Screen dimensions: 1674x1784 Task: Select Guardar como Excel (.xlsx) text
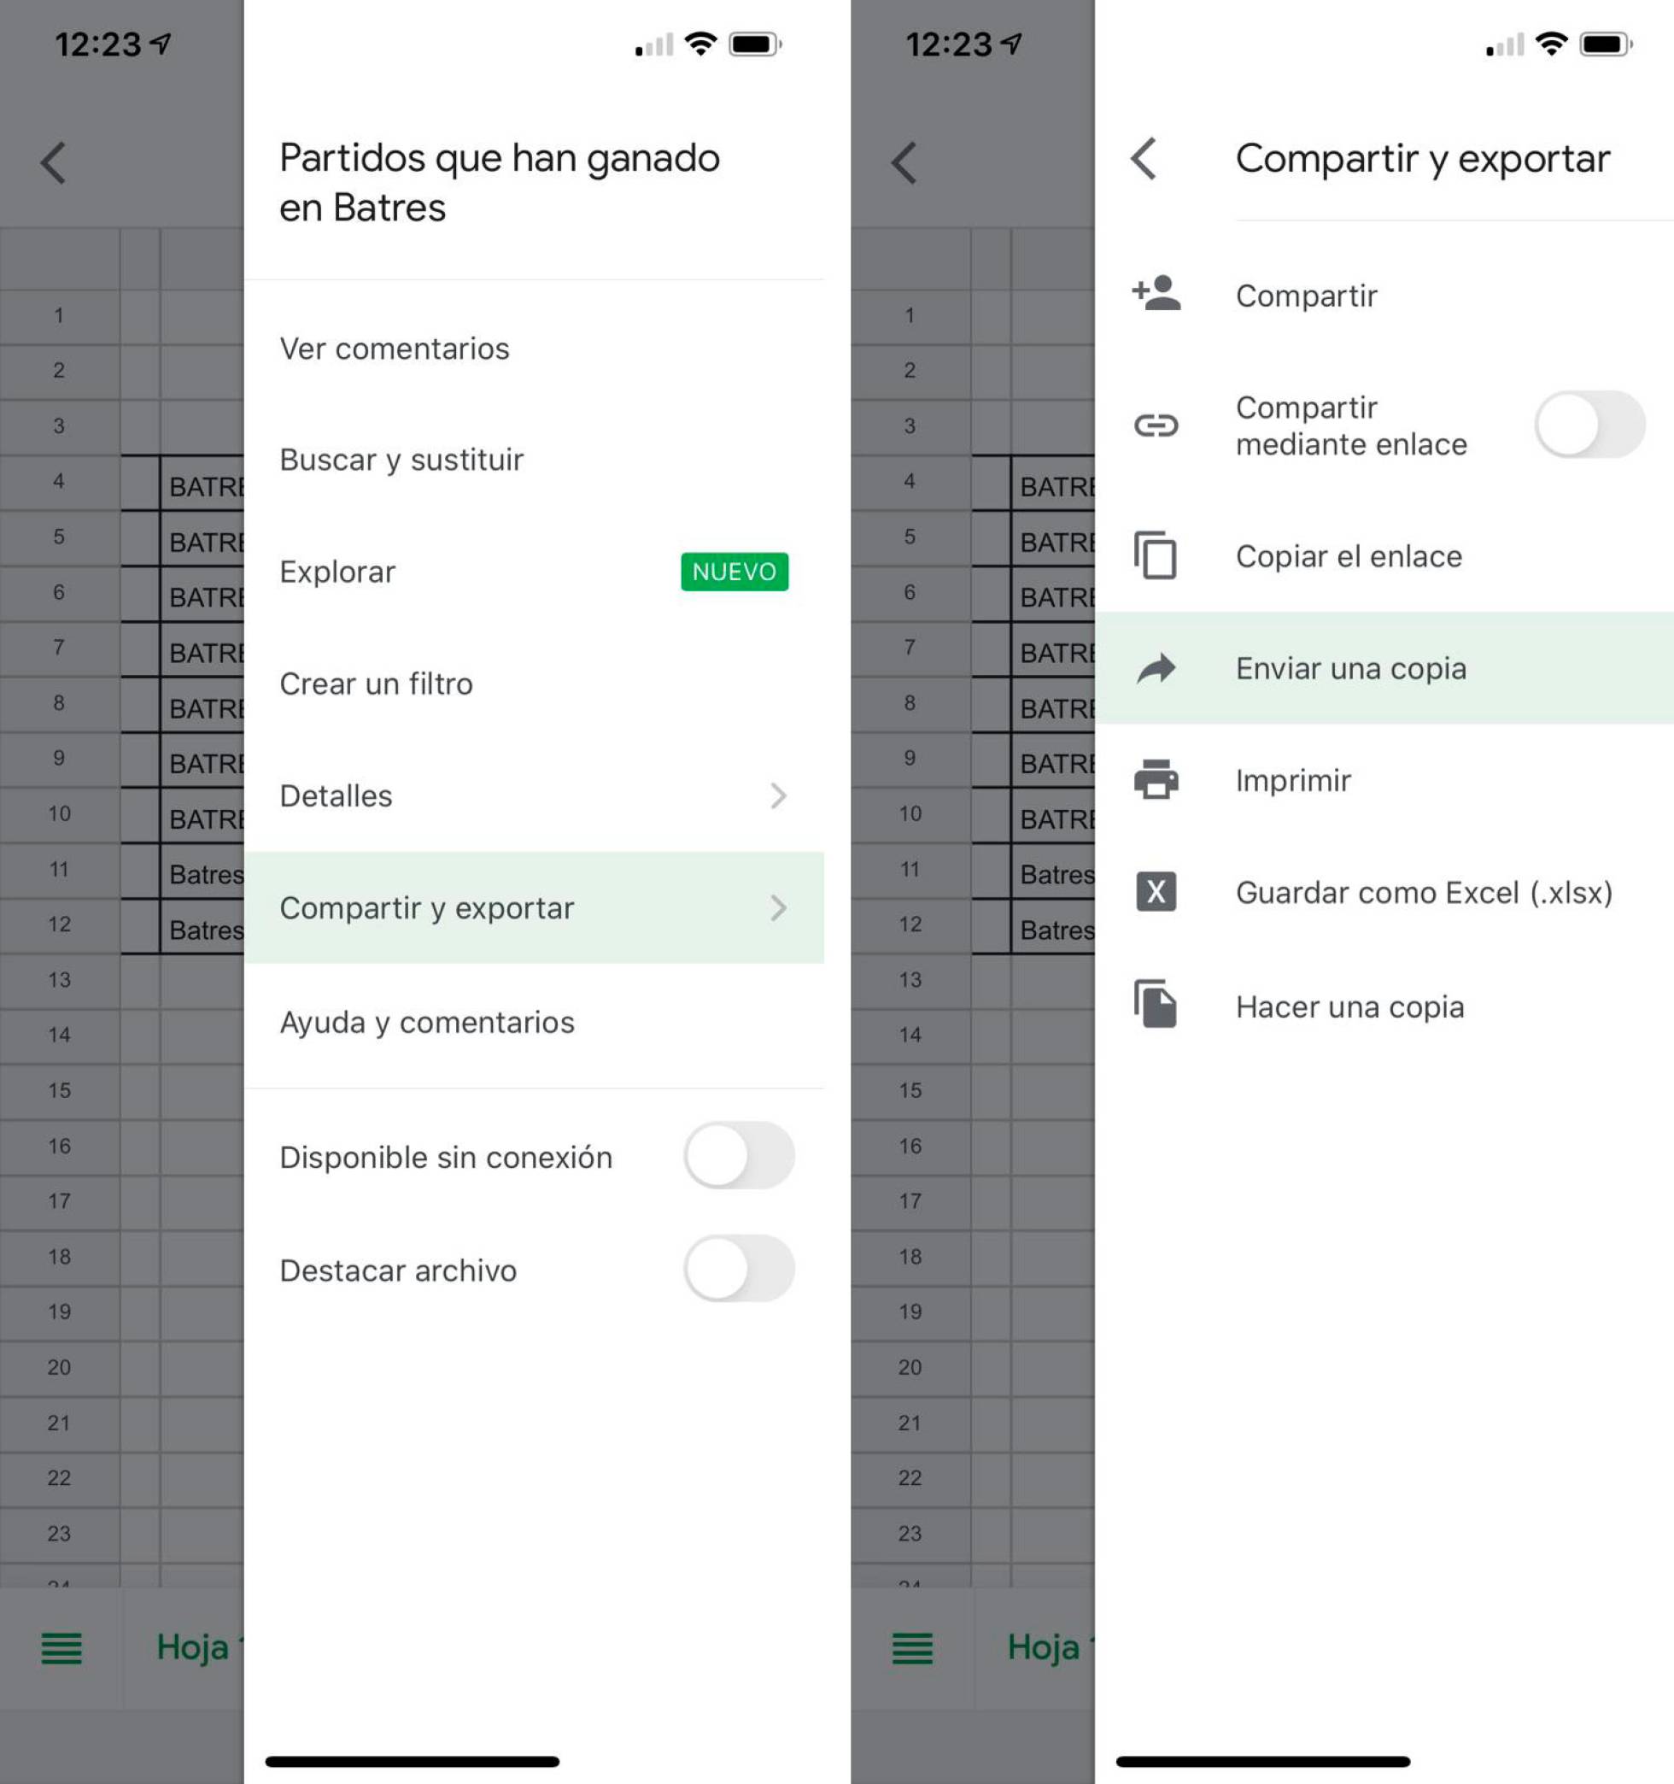tap(1424, 893)
